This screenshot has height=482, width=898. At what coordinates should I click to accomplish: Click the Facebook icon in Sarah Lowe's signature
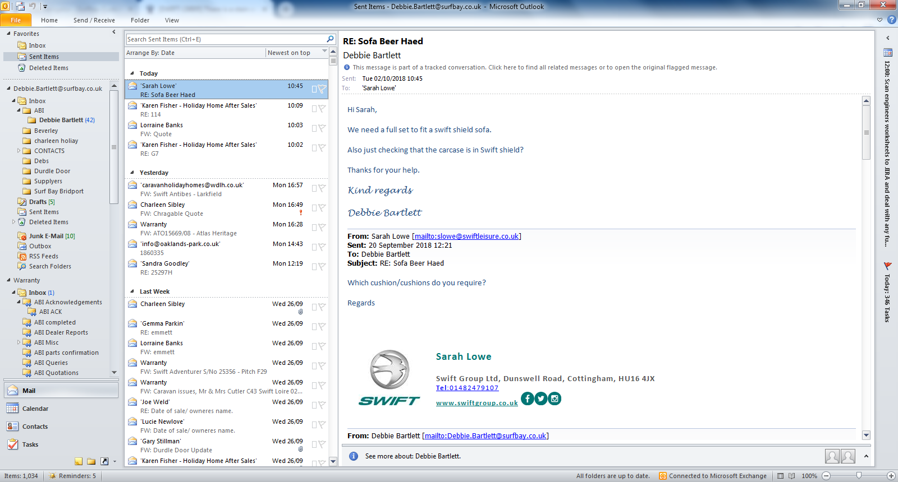click(x=528, y=398)
